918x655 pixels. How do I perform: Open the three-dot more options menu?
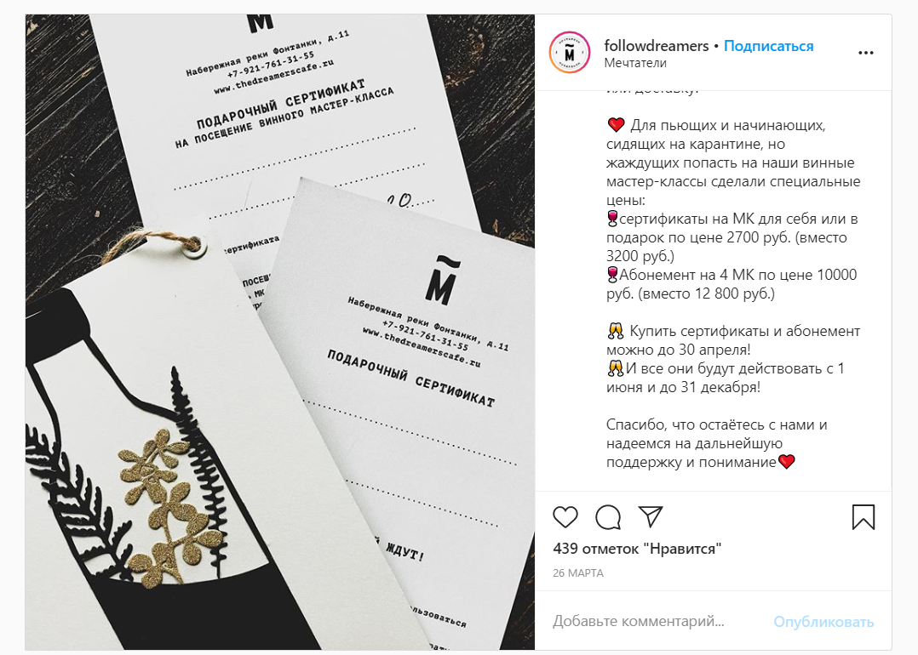coord(865,53)
